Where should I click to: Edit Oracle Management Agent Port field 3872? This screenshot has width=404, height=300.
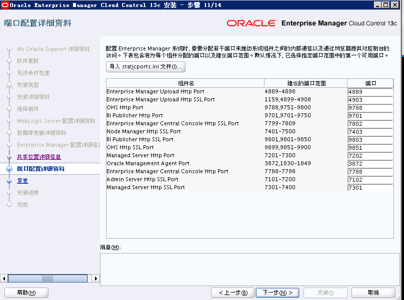click(x=370, y=164)
